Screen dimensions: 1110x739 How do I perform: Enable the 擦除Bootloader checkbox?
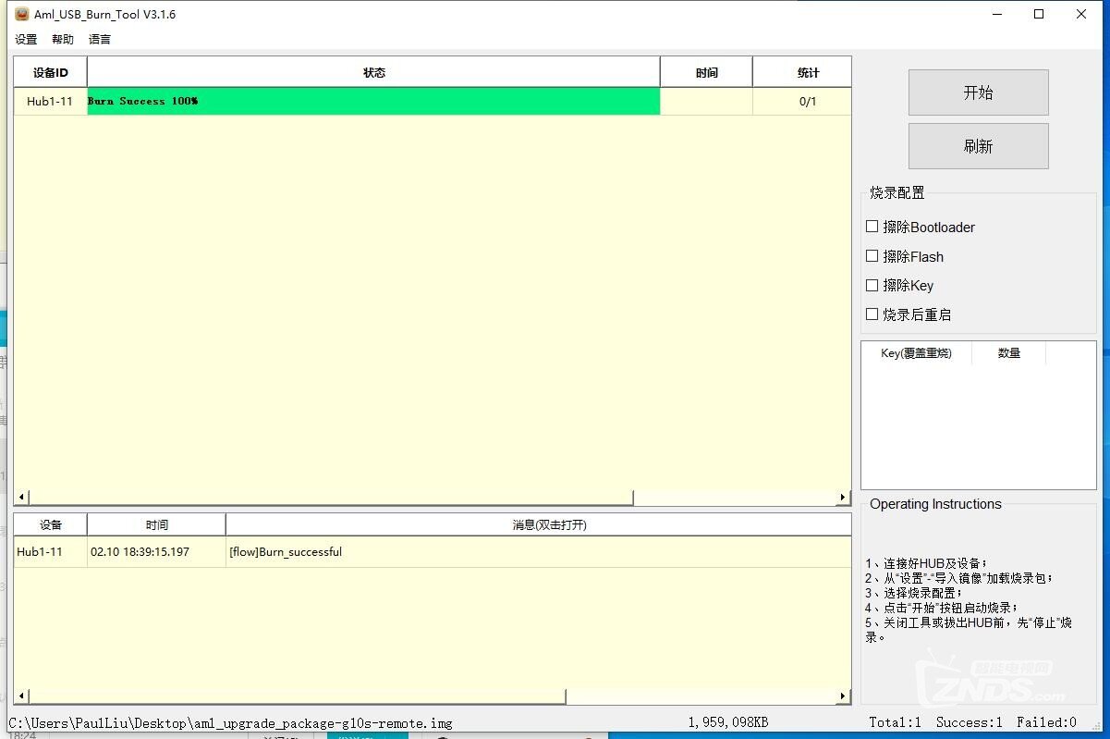pyautogui.click(x=872, y=227)
